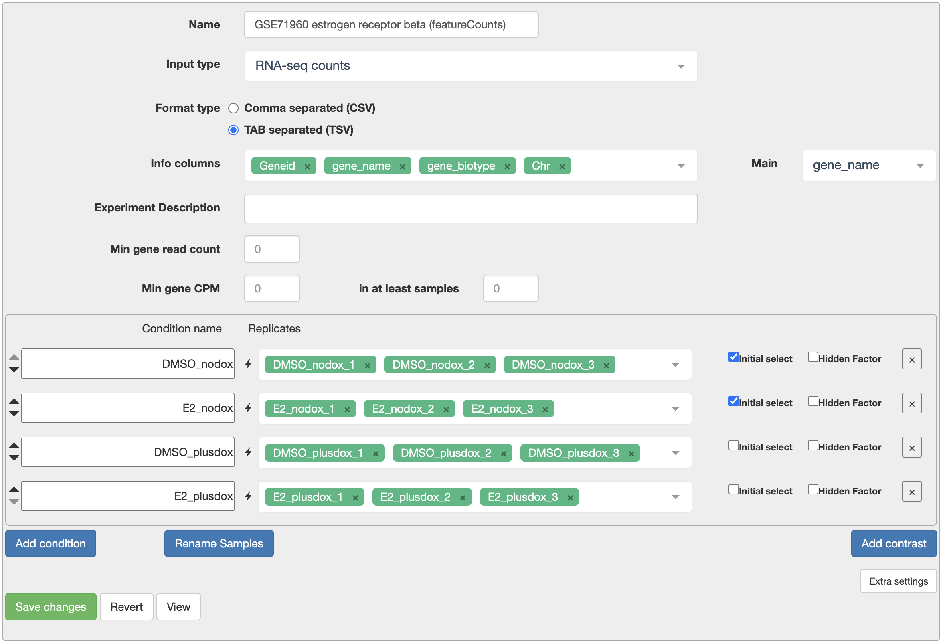Remove replicate DMSO_nodox_1 tag
The image size is (943, 644).
click(x=367, y=365)
